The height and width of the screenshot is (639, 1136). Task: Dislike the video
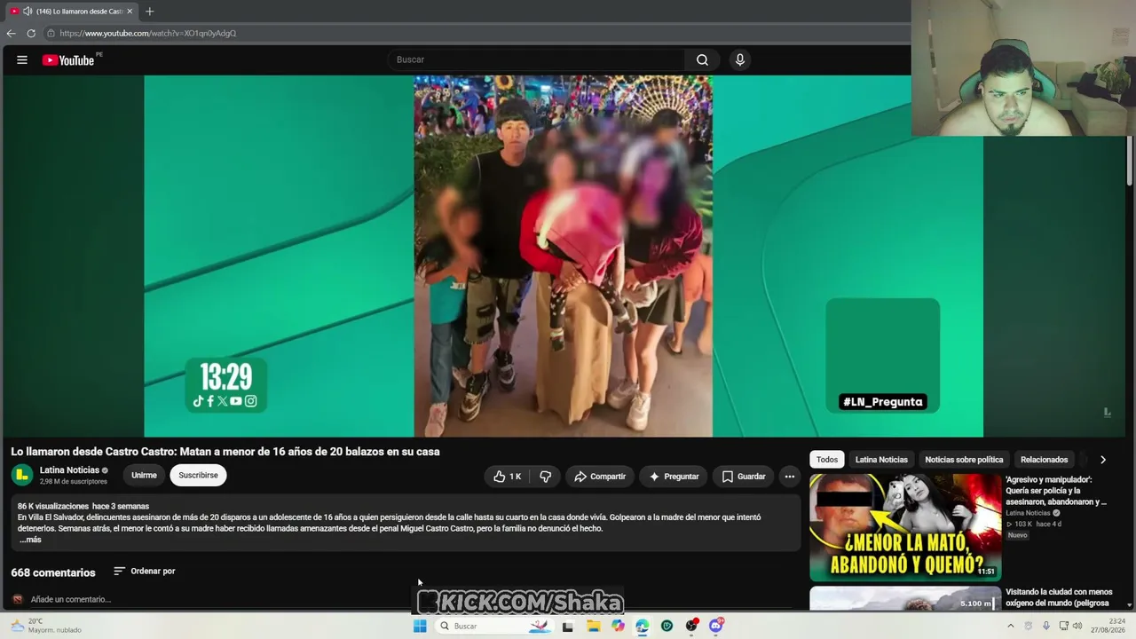coord(545,477)
